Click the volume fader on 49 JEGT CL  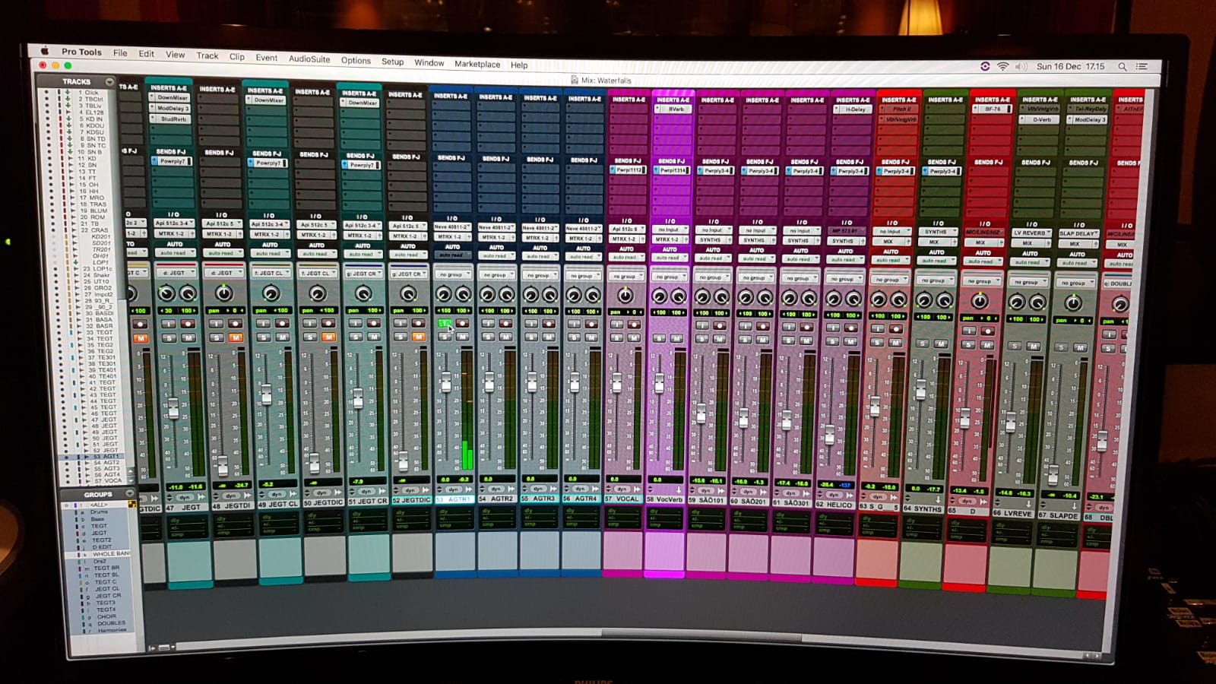point(267,394)
